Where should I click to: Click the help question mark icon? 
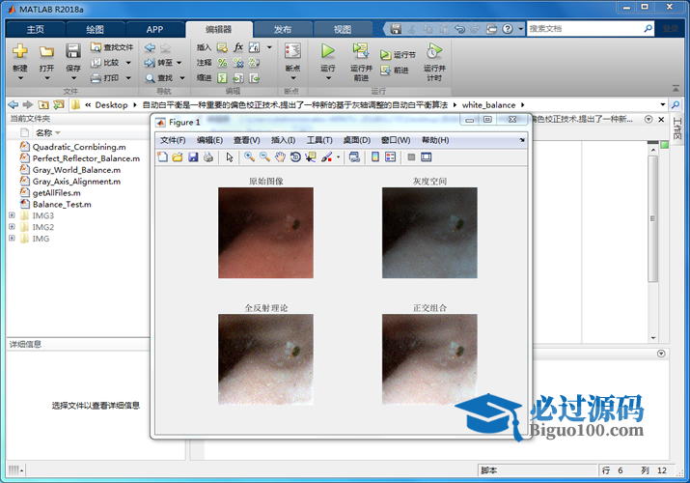[x=508, y=29]
